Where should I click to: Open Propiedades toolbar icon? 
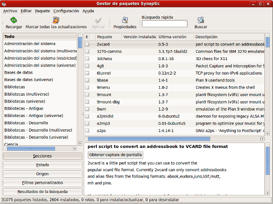tap(125, 20)
